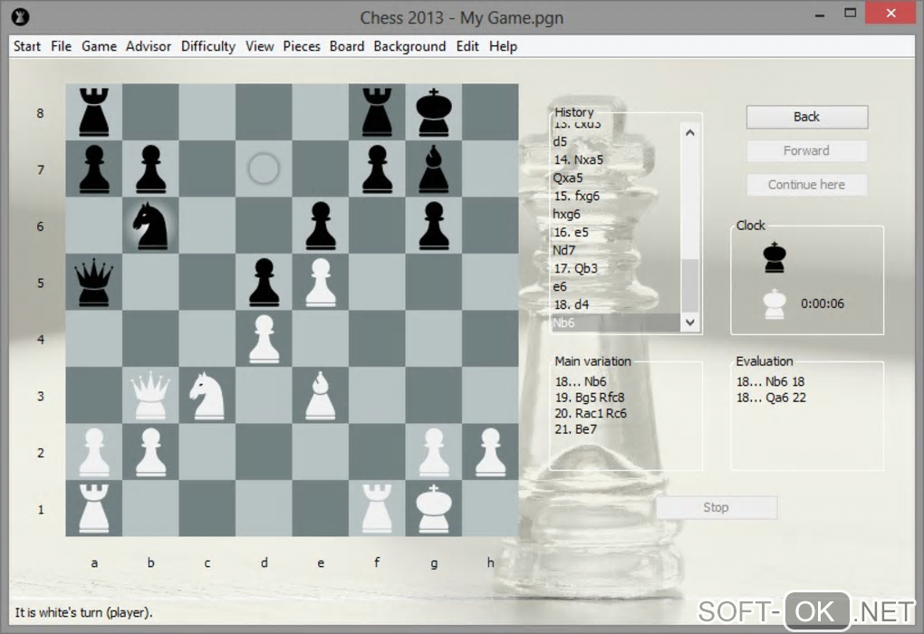Screen dimensions: 924x634
Task: Click History scrollbar down arrow
Action: point(690,322)
